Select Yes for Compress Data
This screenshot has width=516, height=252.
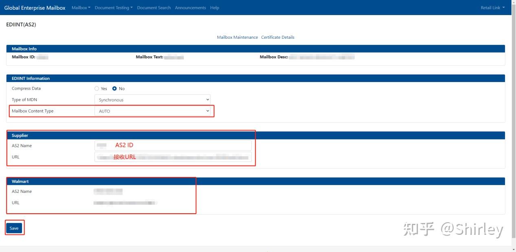[97, 88]
